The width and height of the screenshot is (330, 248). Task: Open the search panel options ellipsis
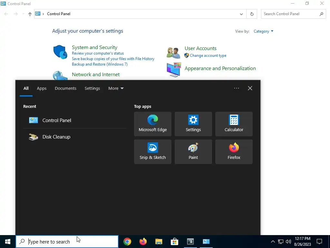pyautogui.click(x=236, y=88)
